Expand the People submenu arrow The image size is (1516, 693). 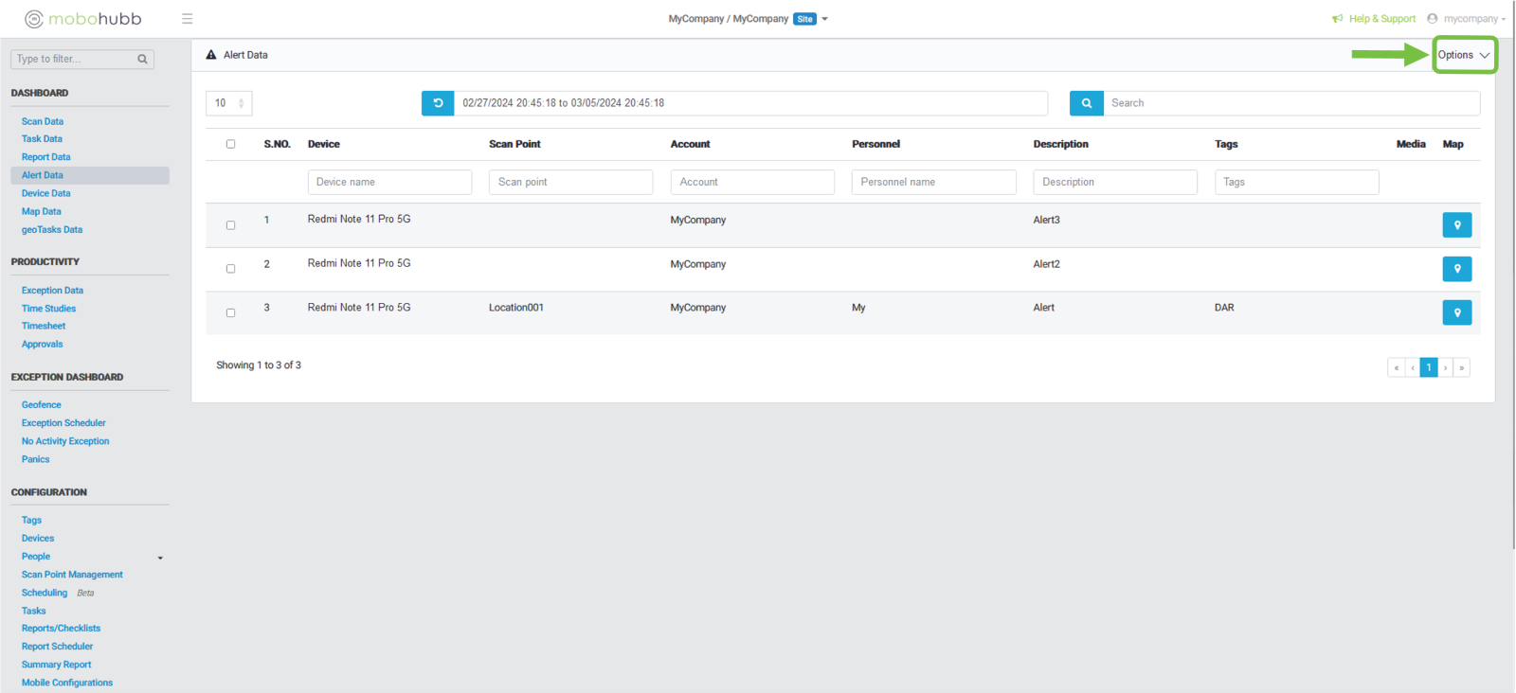coord(160,558)
